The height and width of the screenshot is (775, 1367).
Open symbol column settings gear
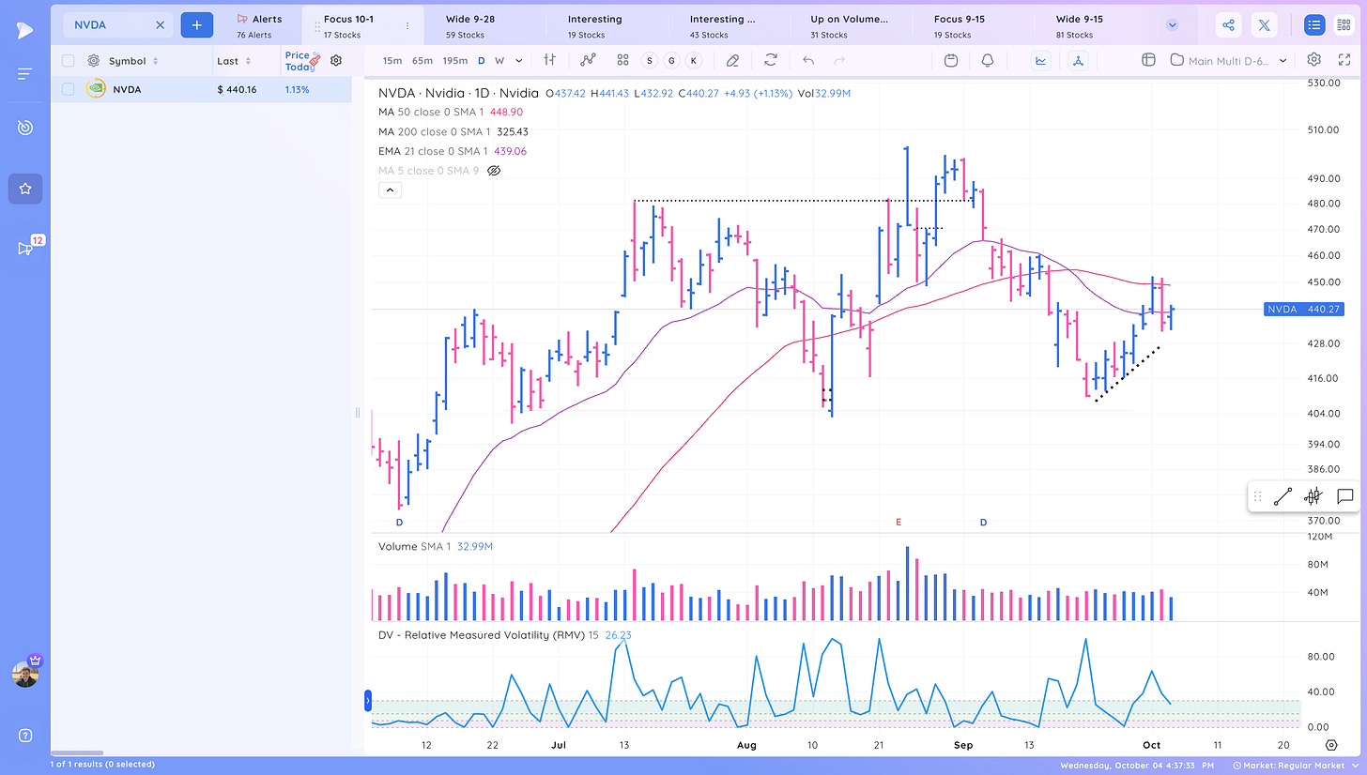(x=94, y=61)
